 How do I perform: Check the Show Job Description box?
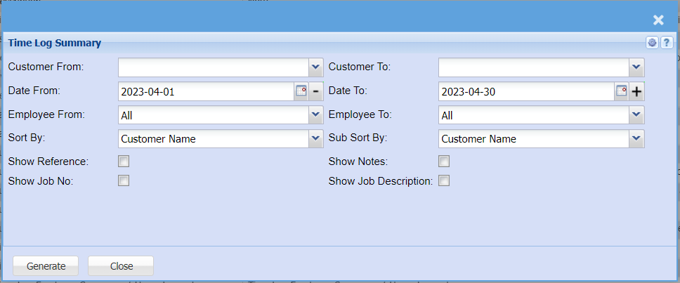pyautogui.click(x=444, y=180)
